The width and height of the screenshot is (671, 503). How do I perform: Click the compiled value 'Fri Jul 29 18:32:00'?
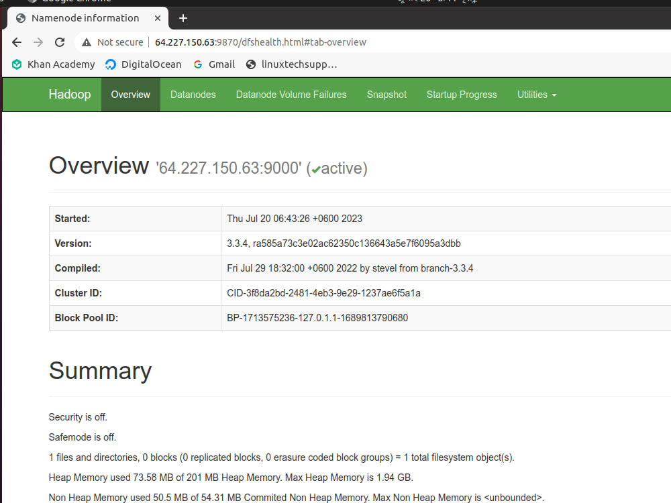click(x=350, y=268)
